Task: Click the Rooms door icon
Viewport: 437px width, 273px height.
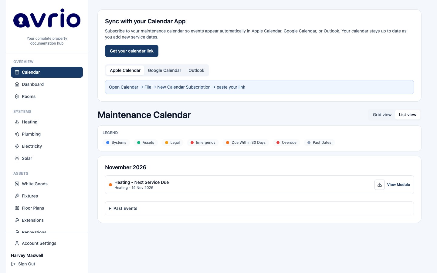Action: (x=17, y=96)
